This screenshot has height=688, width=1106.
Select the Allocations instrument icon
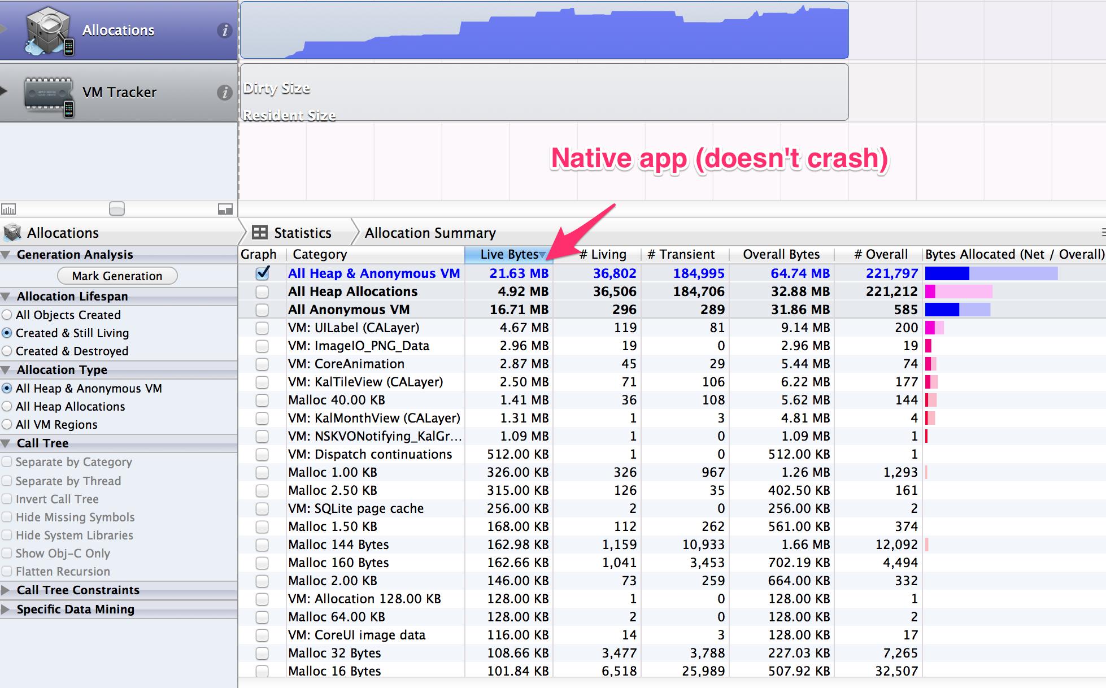[x=49, y=31]
